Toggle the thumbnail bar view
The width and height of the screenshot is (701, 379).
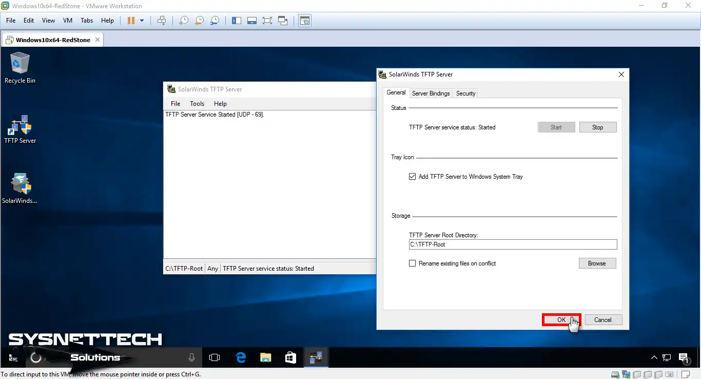point(252,21)
